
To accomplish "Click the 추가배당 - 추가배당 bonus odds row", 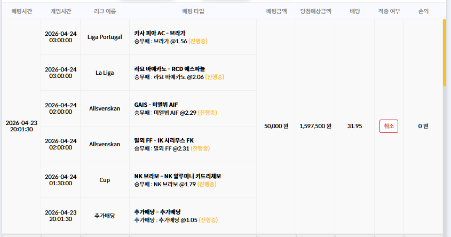I will (193, 216).
